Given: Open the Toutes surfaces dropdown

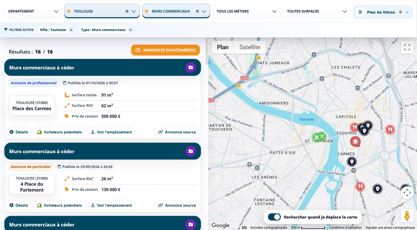Looking at the screenshot, I should (x=316, y=11).
